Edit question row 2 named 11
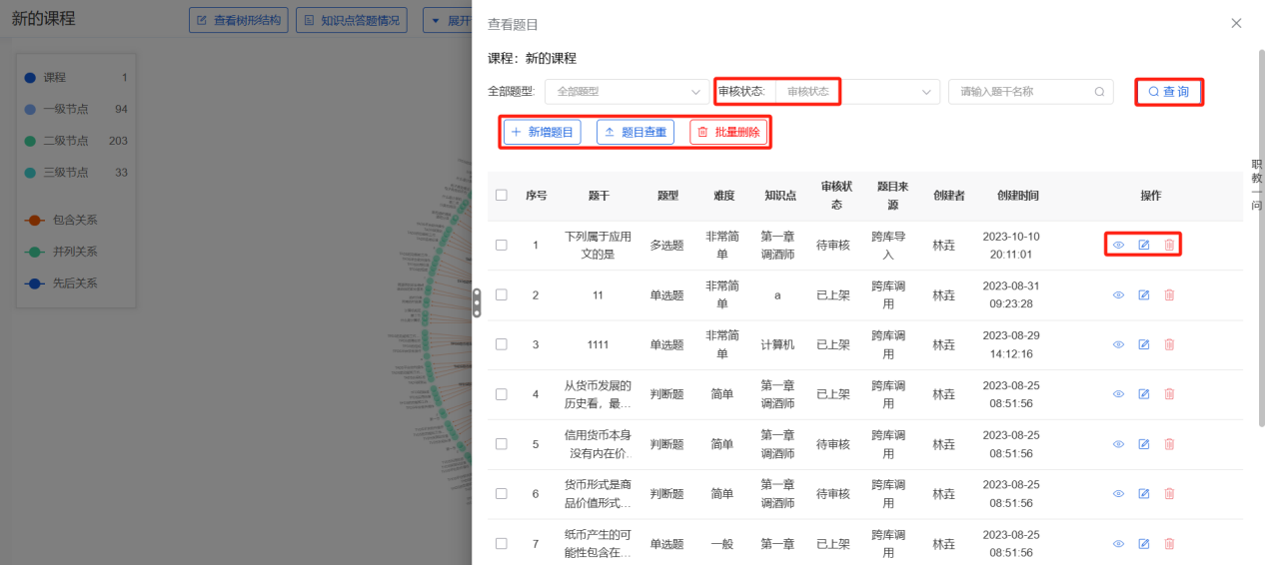1265x565 pixels. (x=1144, y=294)
